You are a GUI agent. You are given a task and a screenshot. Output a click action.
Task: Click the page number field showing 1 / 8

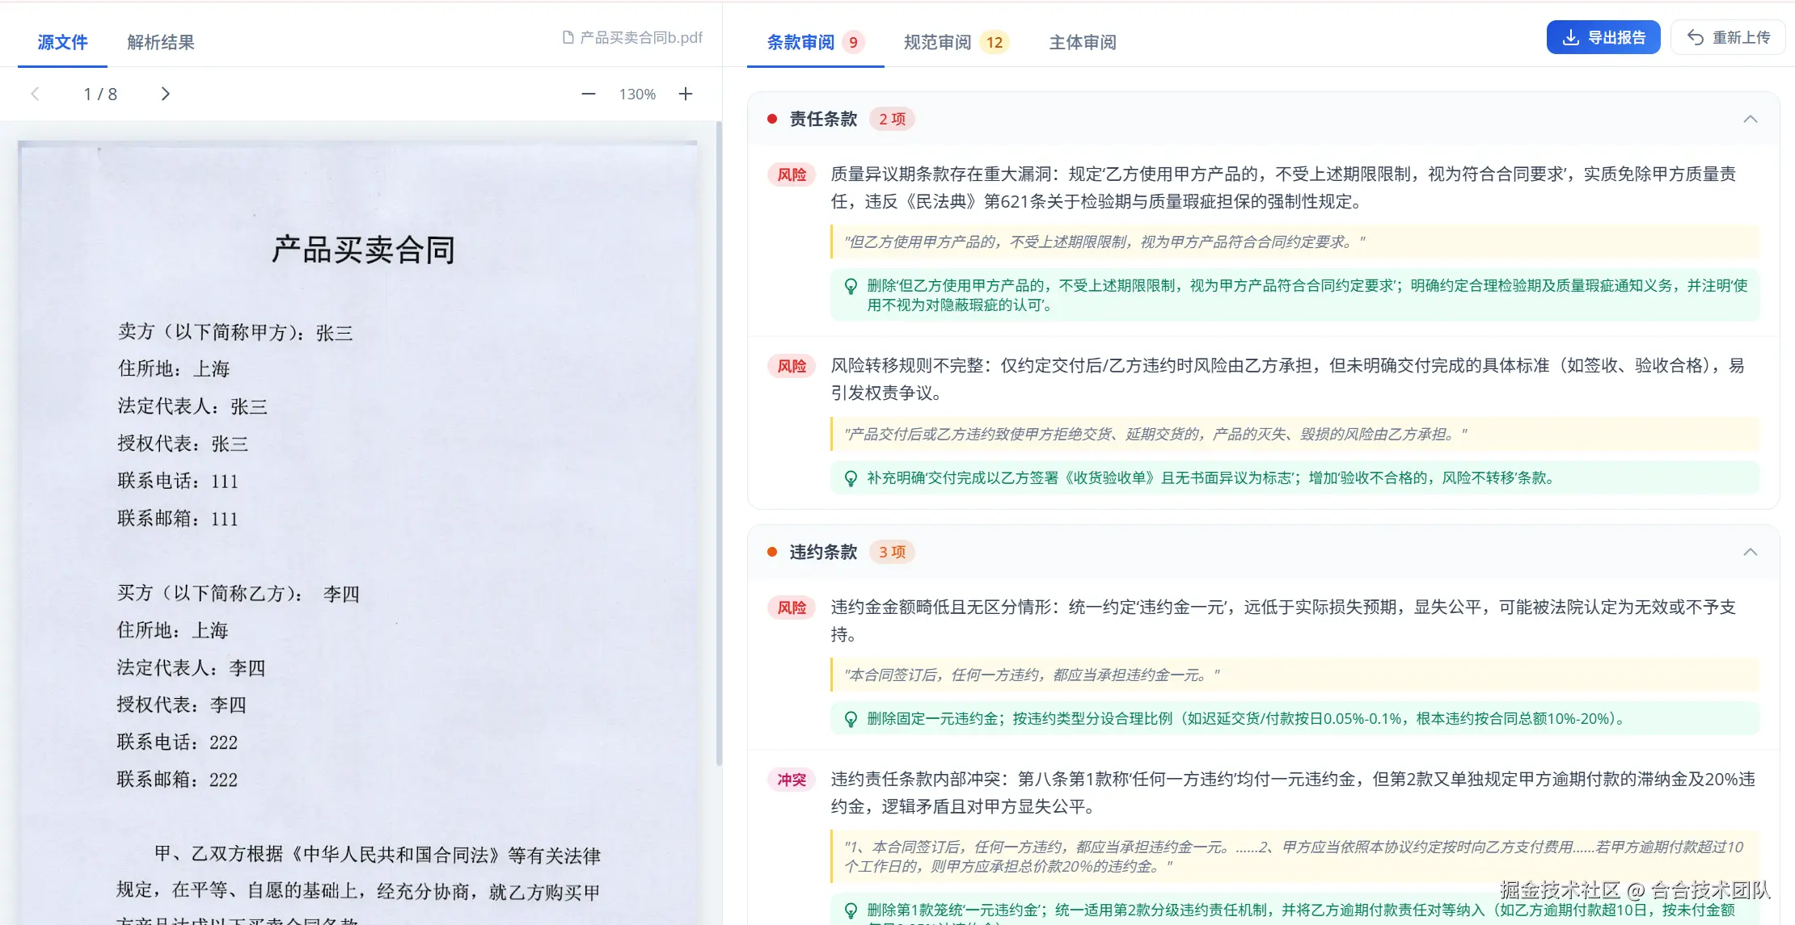(x=100, y=94)
